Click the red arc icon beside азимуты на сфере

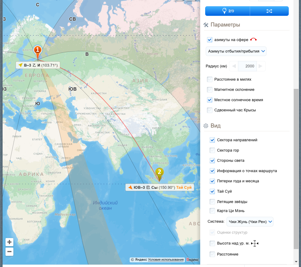tap(253, 40)
